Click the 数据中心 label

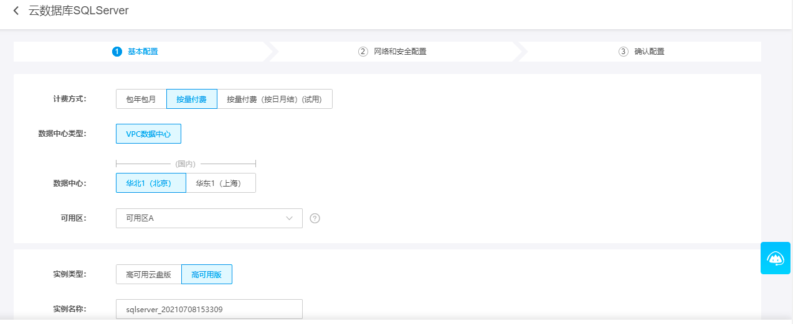tap(70, 183)
